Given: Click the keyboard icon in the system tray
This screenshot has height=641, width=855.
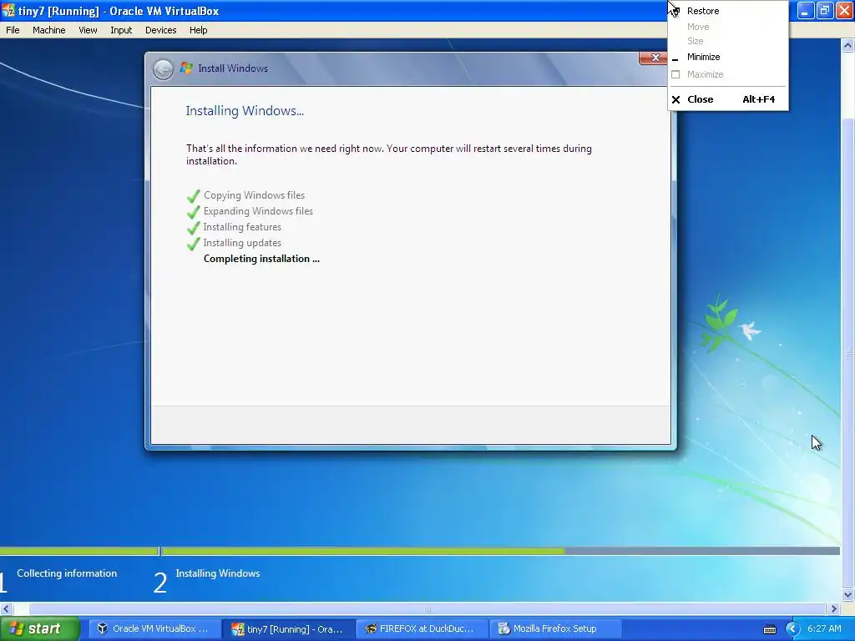Looking at the screenshot, I should 769,629.
